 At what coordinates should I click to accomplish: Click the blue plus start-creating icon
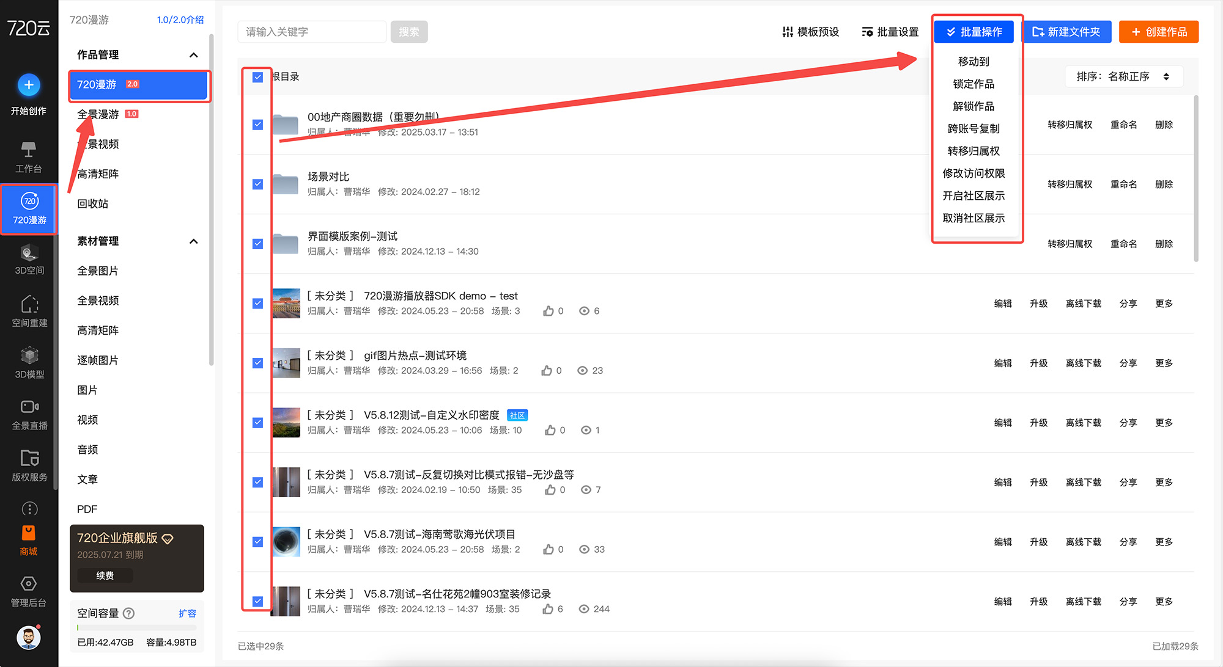pyautogui.click(x=29, y=85)
